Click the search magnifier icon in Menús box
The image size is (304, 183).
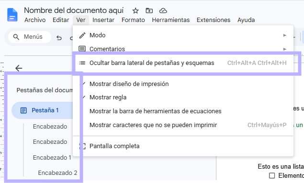click(16, 37)
